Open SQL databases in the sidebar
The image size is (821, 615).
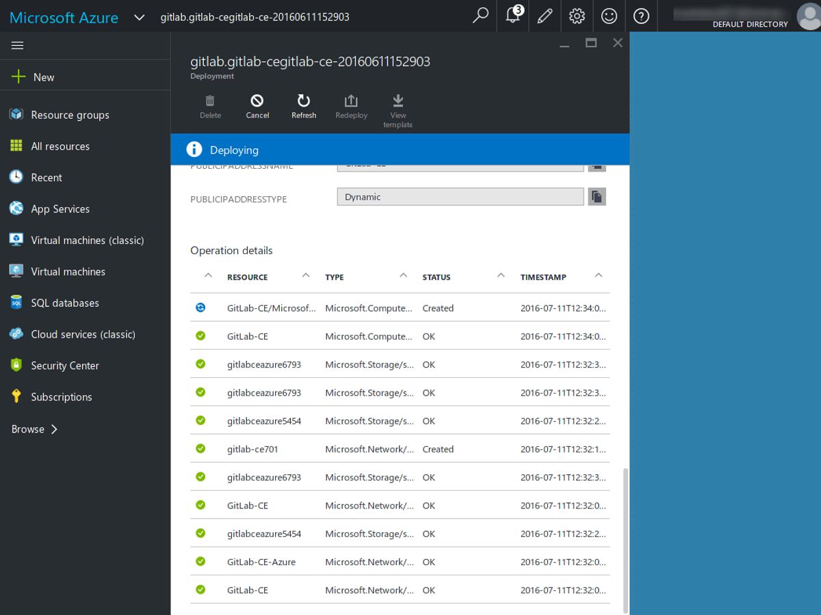[x=65, y=303]
